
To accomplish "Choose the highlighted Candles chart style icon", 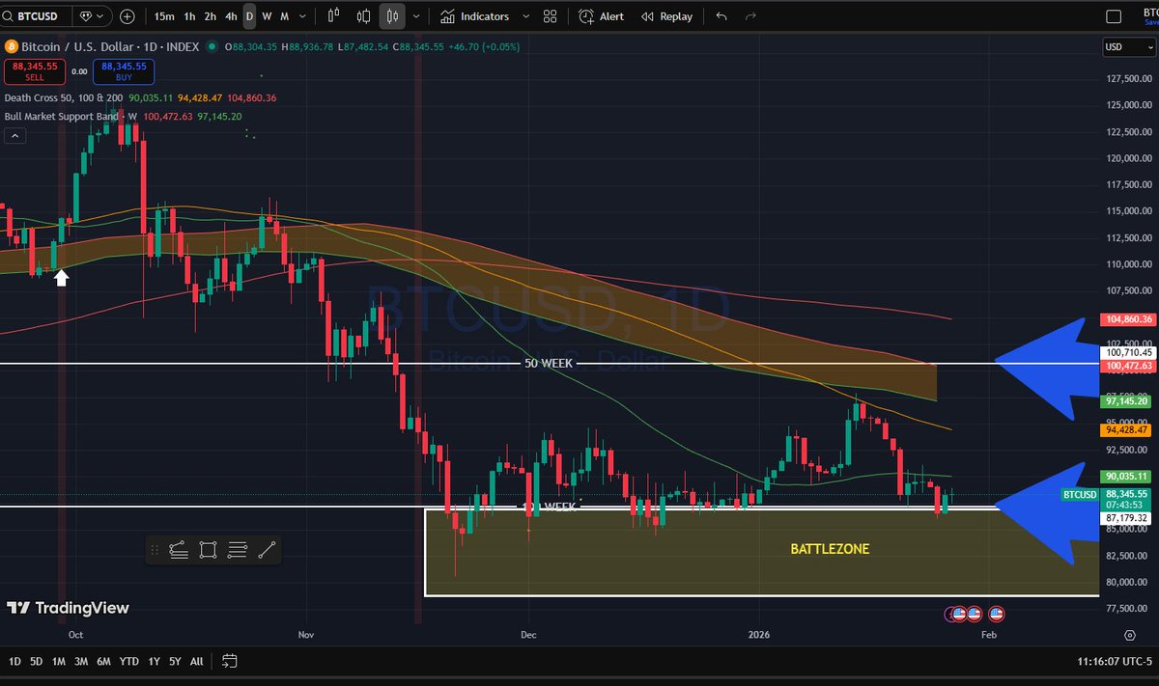I will (392, 16).
